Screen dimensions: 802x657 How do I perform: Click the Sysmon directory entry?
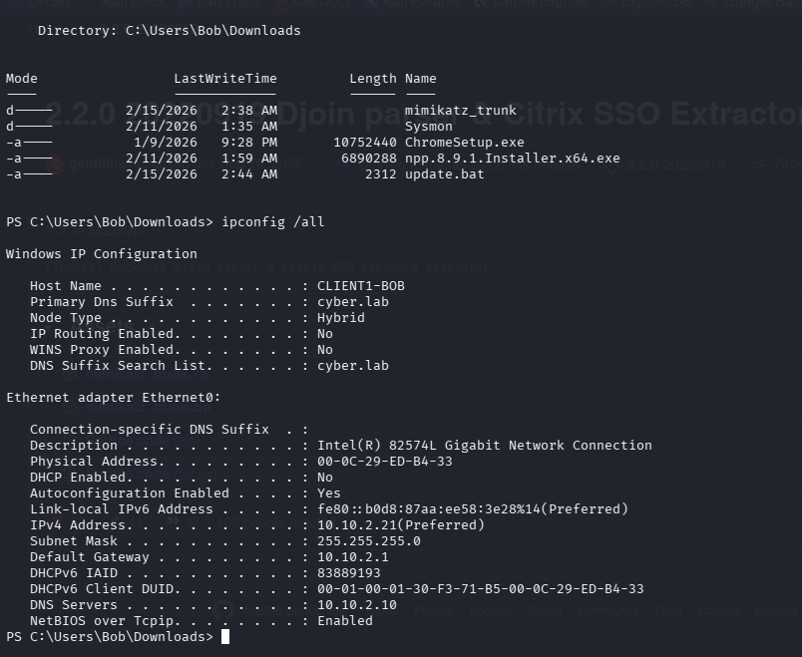[428, 127]
